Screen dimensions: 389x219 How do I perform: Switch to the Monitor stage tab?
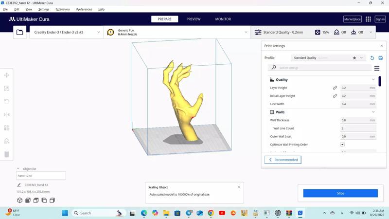(223, 19)
